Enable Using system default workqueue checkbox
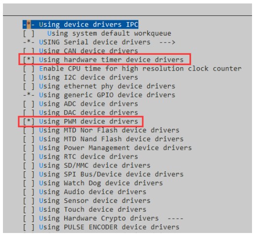The height and width of the screenshot is (234, 254). point(97,34)
